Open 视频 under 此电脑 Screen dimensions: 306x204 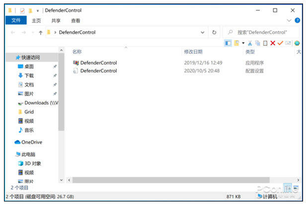point(29,173)
